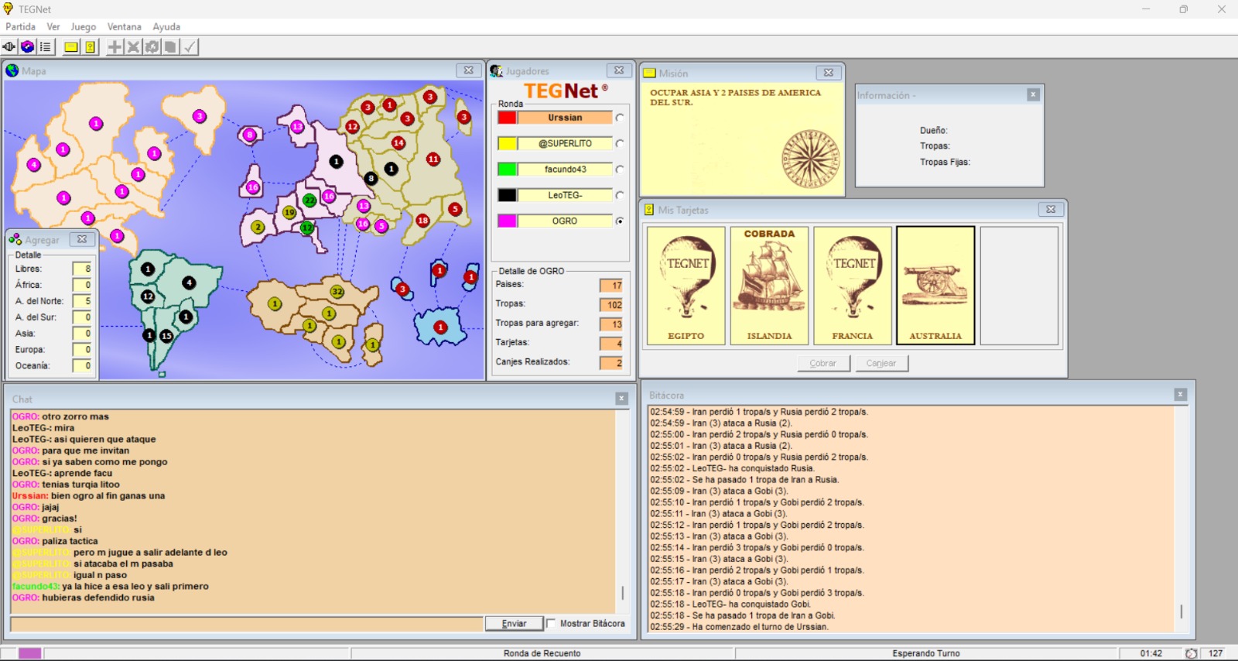Select the facundo43 player radio button

[620, 170]
